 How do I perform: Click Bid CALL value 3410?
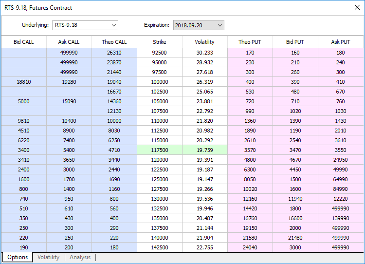click(x=24, y=160)
